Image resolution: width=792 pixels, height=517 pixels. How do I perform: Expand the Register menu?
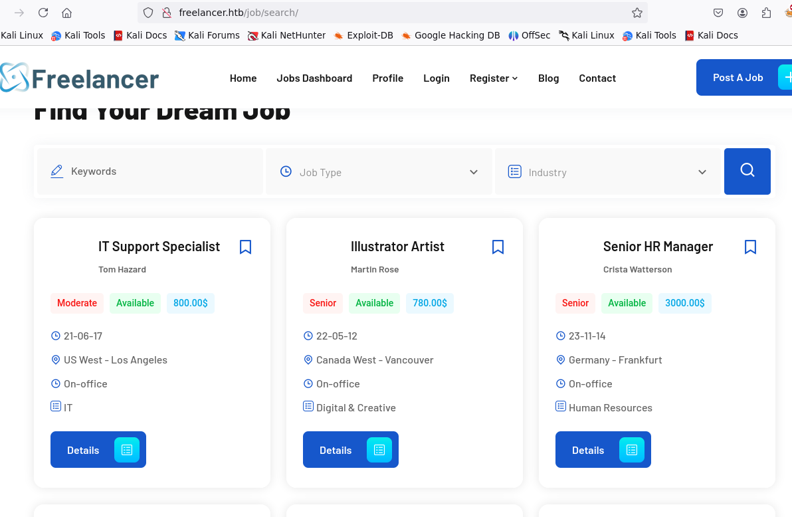coord(494,78)
